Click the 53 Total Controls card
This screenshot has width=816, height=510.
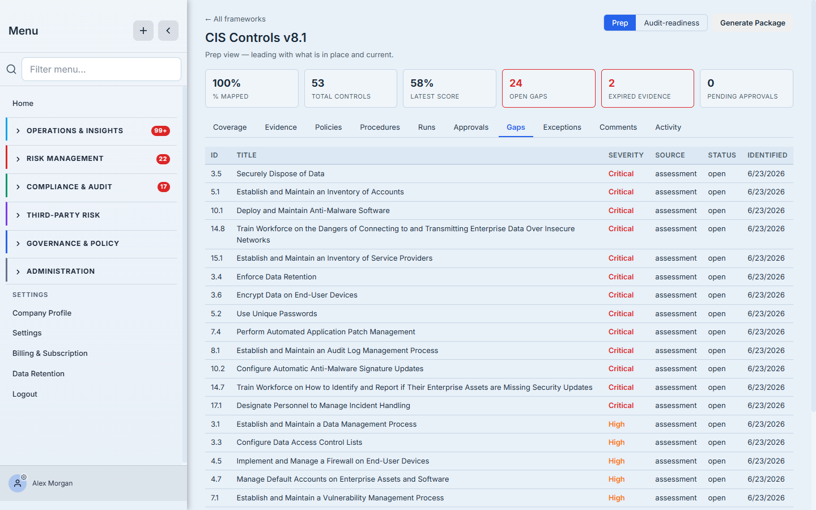(351, 88)
